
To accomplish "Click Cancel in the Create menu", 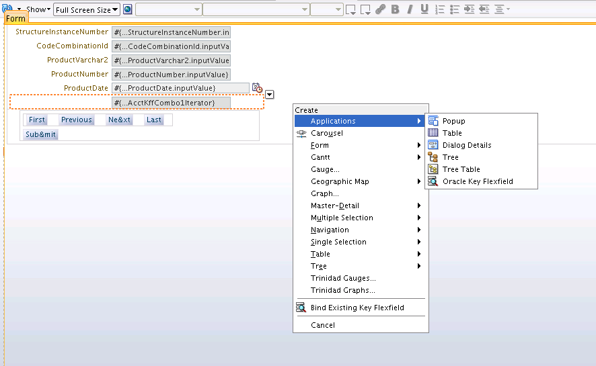I will [x=359, y=325].
